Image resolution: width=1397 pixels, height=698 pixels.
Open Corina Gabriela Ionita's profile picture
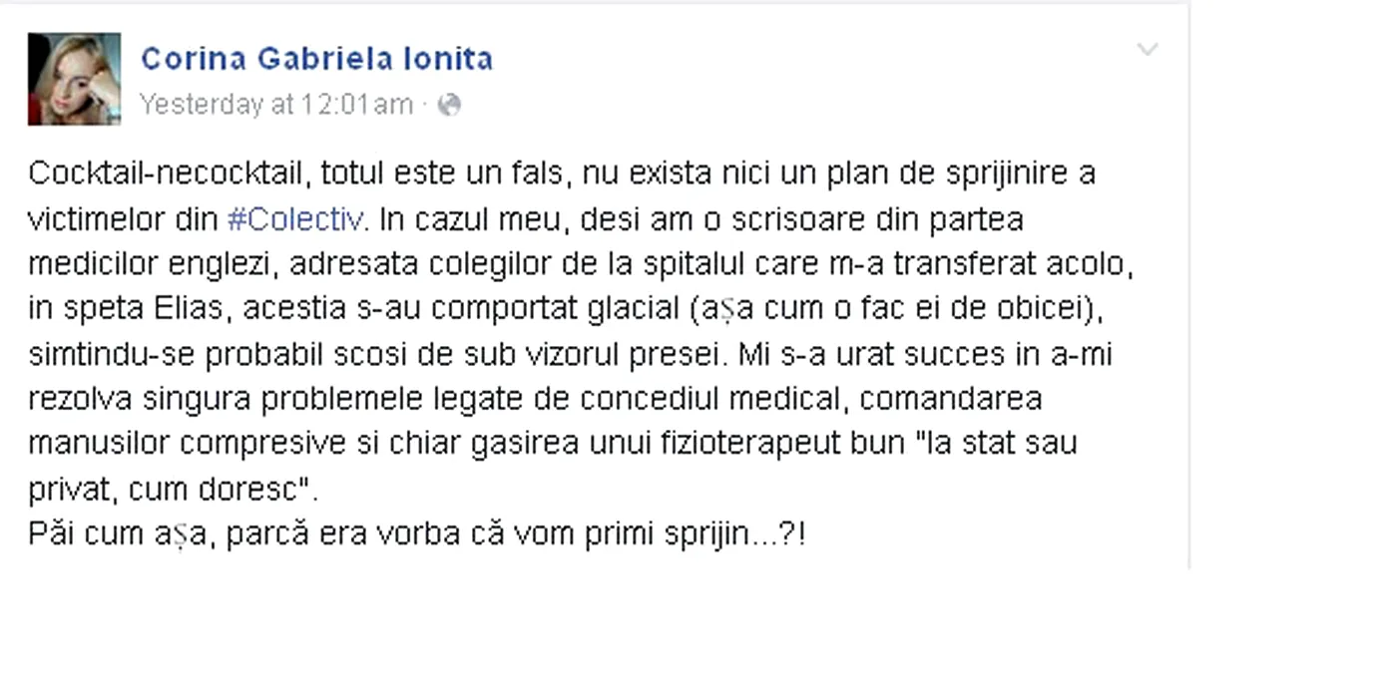(74, 79)
